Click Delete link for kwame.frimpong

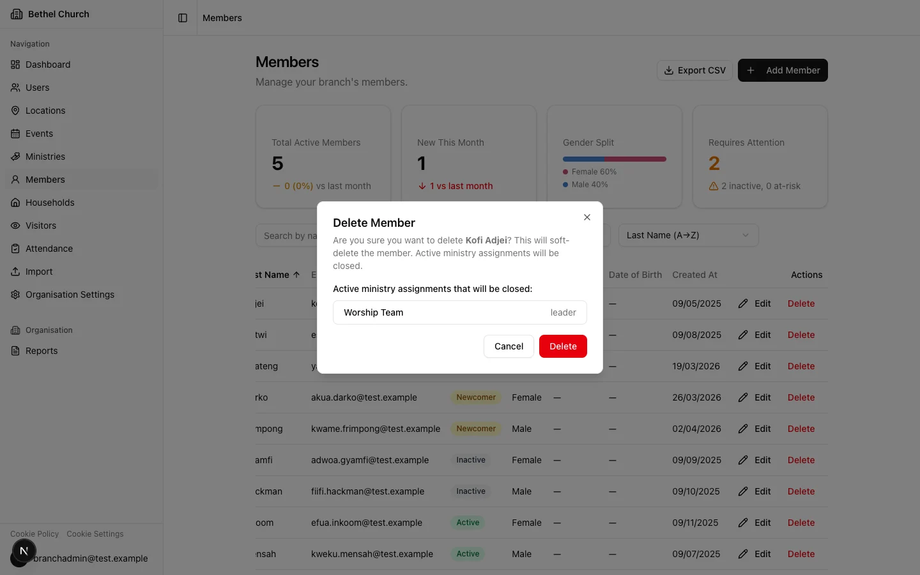pos(801,429)
